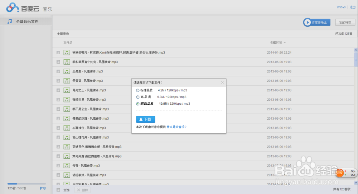The height and width of the screenshot is (194, 358).
Task: Open 策马奔腾 桑巴舞曲版 file name
Action: 97,156
